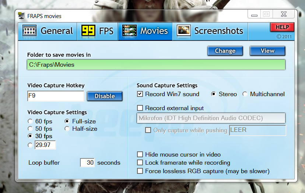The image size is (305, 193).
Task: Select the 30 fps radio option
Action: (30, 136)
